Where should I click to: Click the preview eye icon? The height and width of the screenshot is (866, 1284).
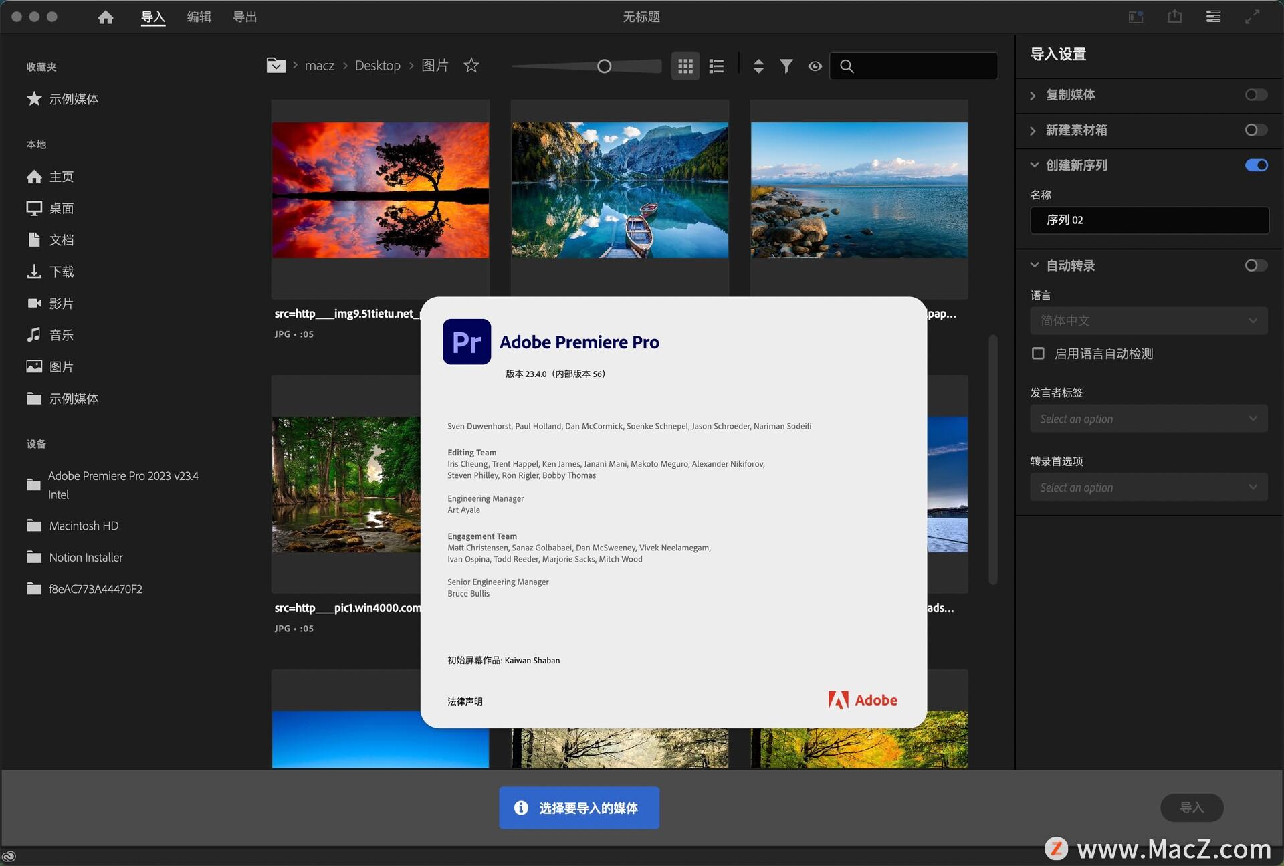pos(815,66)
